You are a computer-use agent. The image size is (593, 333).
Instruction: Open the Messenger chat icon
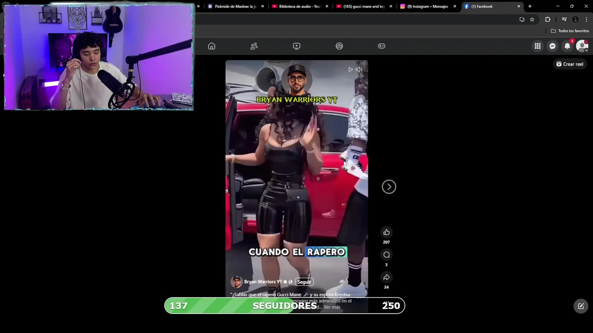click(552, 46)
